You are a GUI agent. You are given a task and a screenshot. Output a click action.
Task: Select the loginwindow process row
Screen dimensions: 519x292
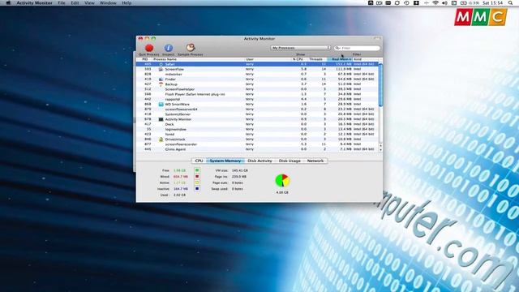(x=257, y=130)
